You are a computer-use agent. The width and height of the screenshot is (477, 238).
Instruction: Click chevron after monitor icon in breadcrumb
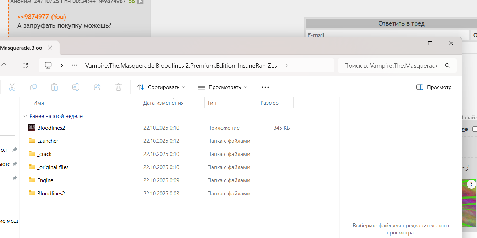(62, 65)
